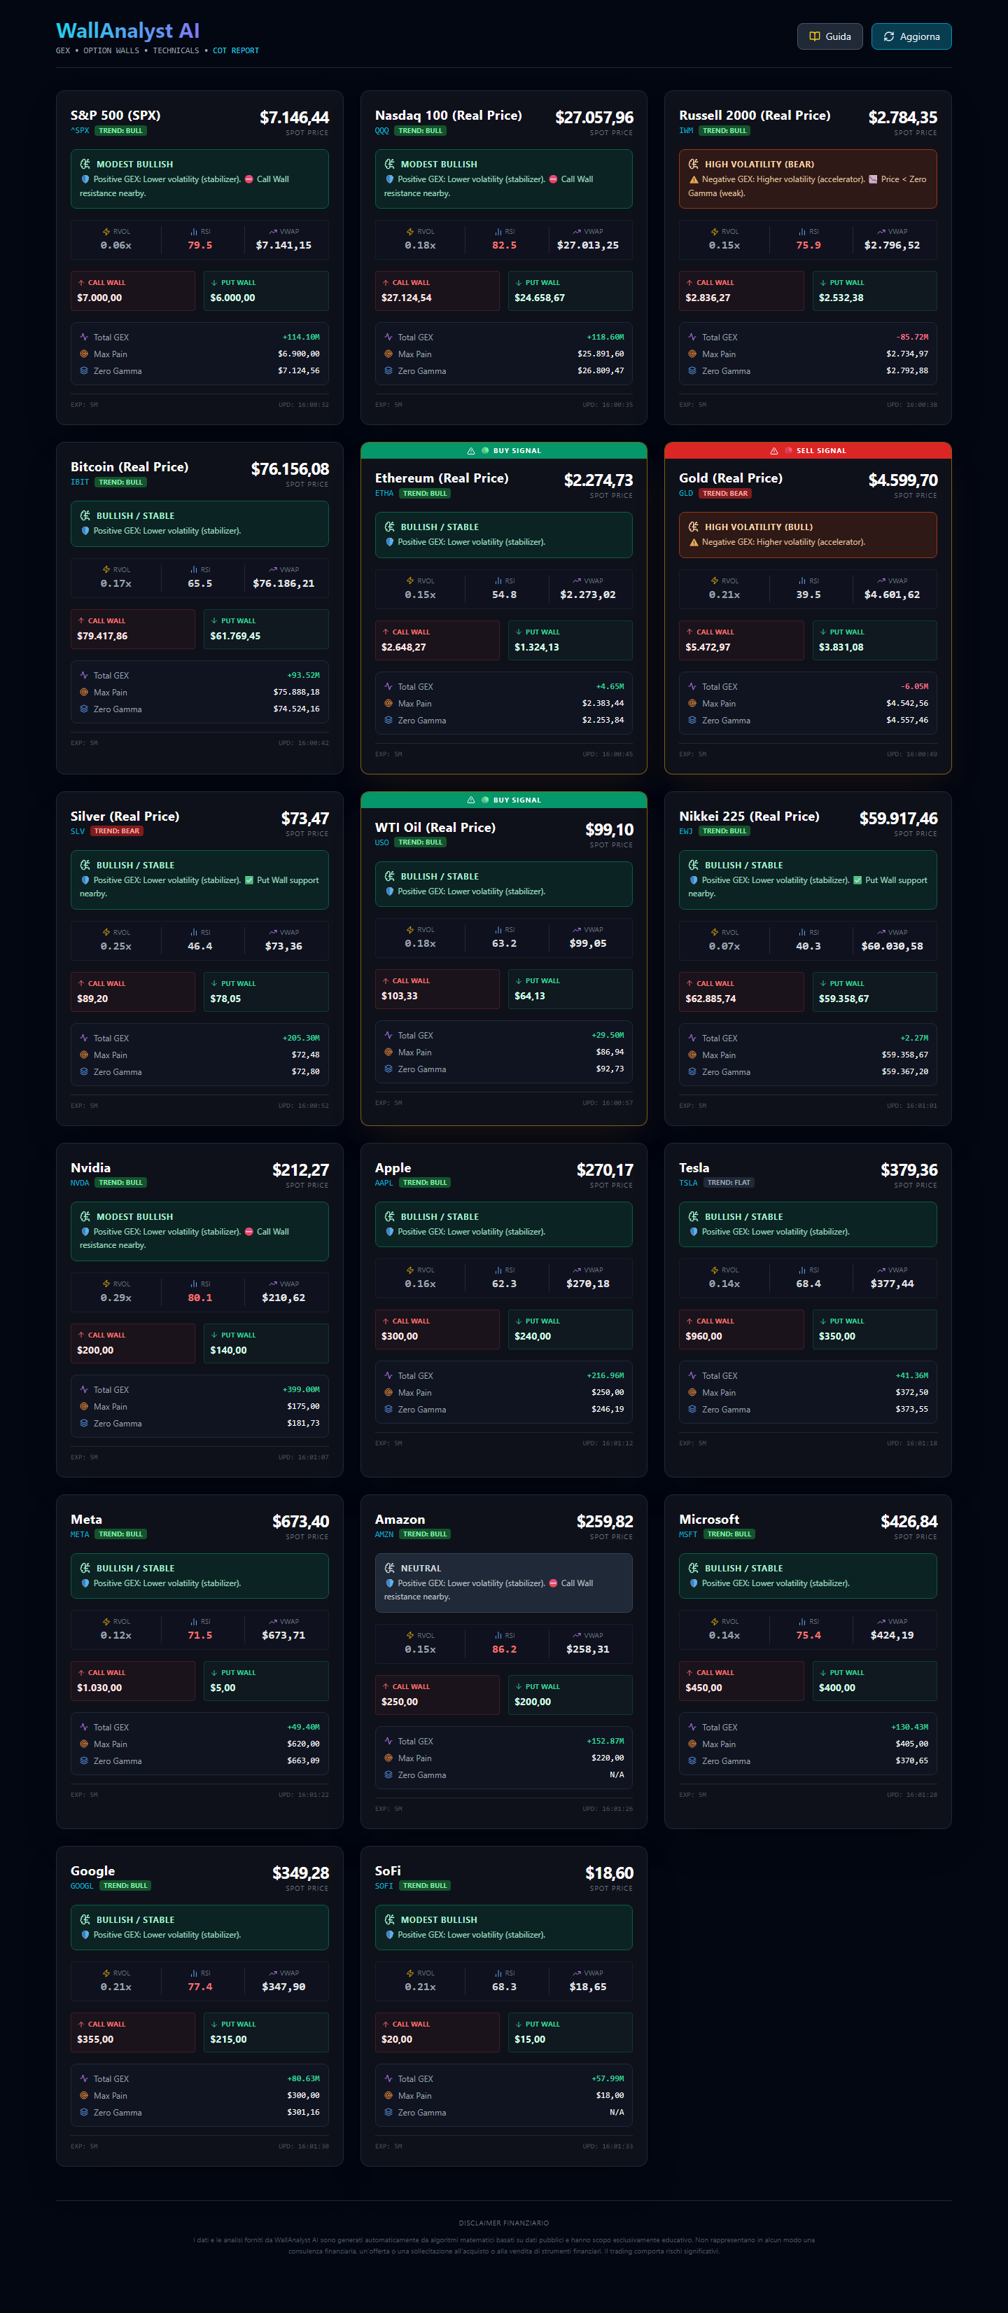1008x2313 pixels.
Task: Click the Neutral analysis icon in Amazon card
Action: 390,1569
